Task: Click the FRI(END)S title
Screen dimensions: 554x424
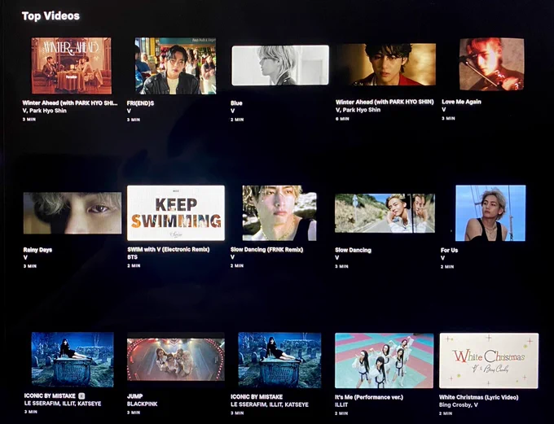Action: pyautogui.click(x=140, y=103)
